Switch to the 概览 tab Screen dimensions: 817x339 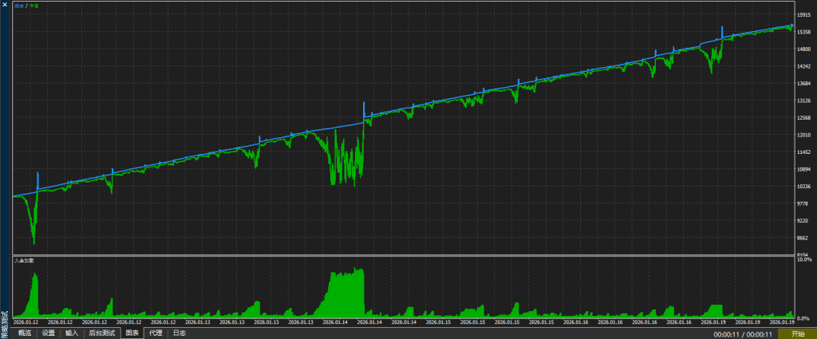pyautogui.click(x=26, y=333)
